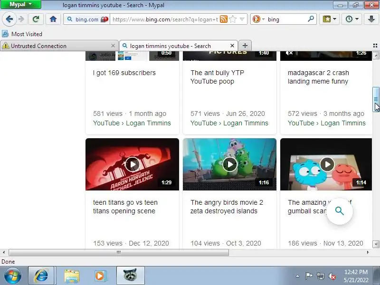The width and height of the screenshot is (380, 285).
Task: Click the muted volume tray icon
Action: 332,276
